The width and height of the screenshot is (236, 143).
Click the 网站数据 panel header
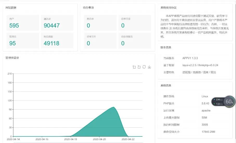click(11, 8)
